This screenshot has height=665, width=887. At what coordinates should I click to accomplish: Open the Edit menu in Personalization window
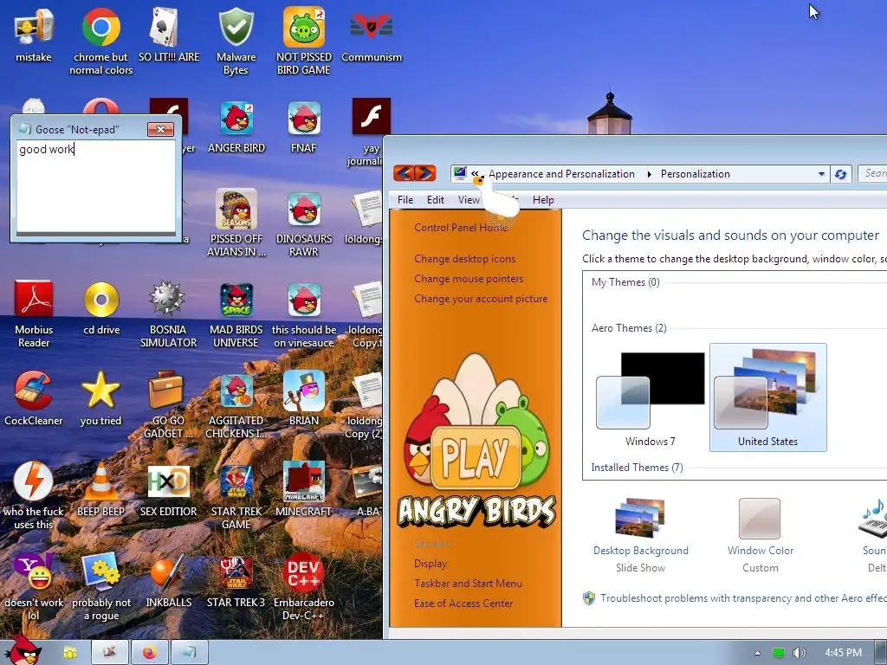[435, 200]
